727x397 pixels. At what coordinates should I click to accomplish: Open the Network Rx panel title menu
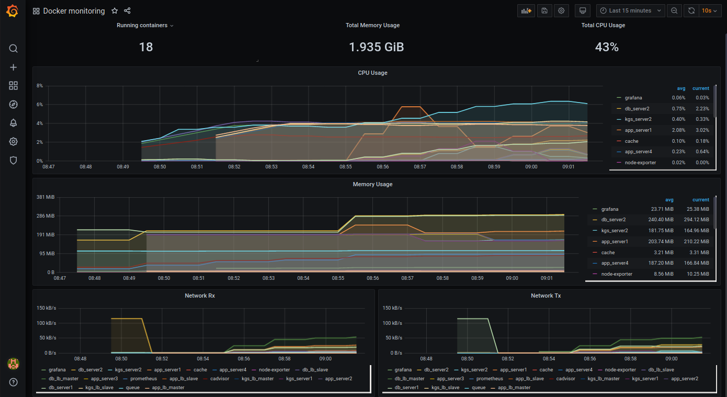[x=200, y=296]
